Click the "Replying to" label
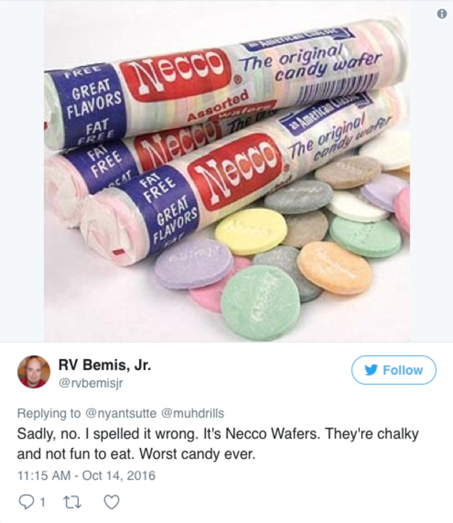Screen dimensions: 453x523 tap(49, 413)
